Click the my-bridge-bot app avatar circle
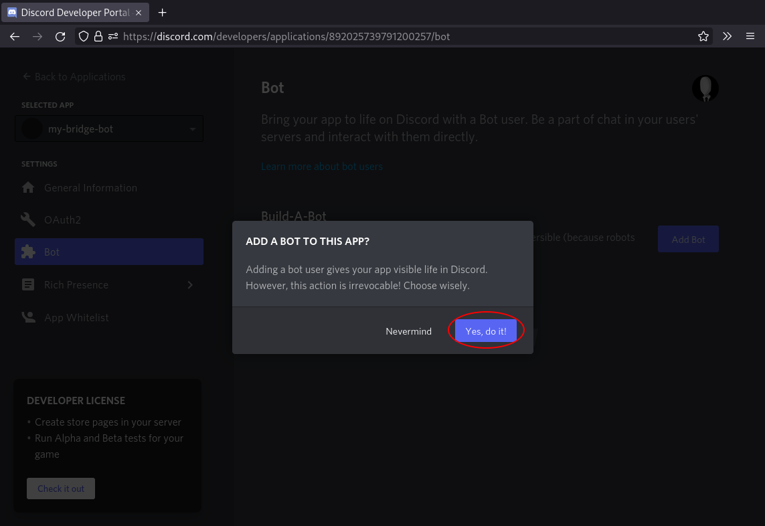Image resolution: width=765 pixels, height=526 pixels. [x=32, y=128]
